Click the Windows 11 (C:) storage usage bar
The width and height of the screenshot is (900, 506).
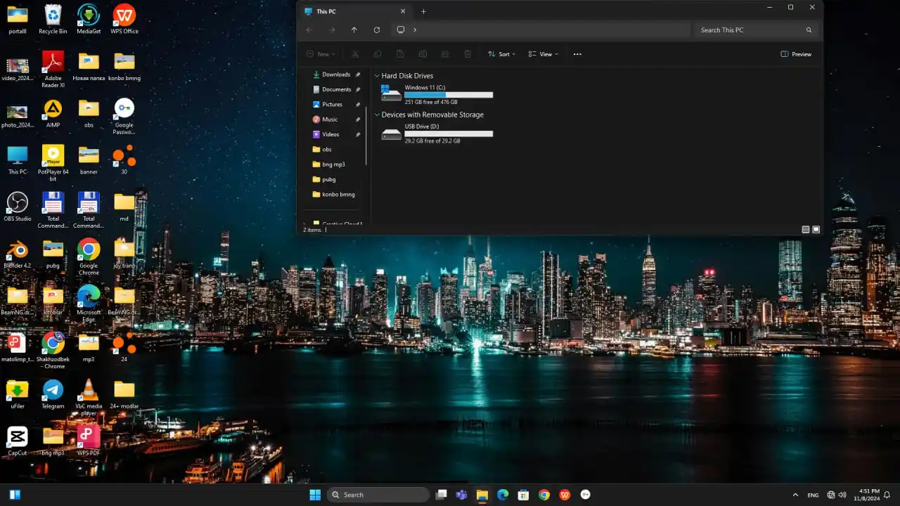449,95
